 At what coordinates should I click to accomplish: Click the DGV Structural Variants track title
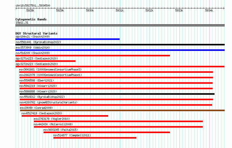pyautogui.click(x=36, y=33)
